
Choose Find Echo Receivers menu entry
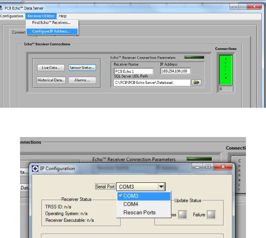pyautogui.click(x=51, y=23)
